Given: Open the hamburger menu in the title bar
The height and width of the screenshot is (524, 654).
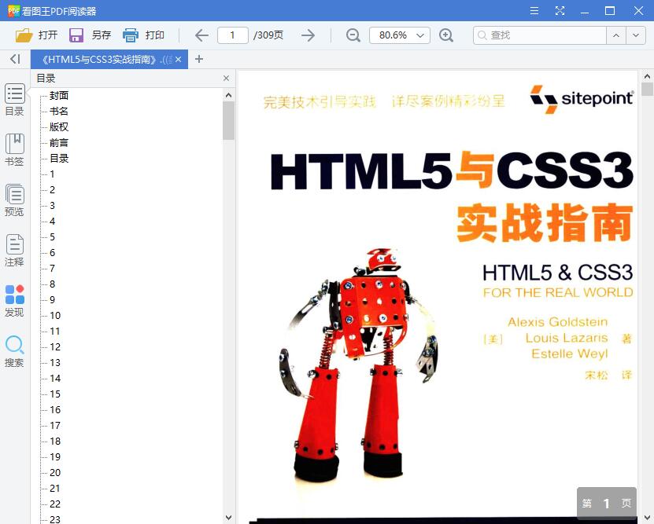Looking at the screenshot, I should tap(534, 11).
